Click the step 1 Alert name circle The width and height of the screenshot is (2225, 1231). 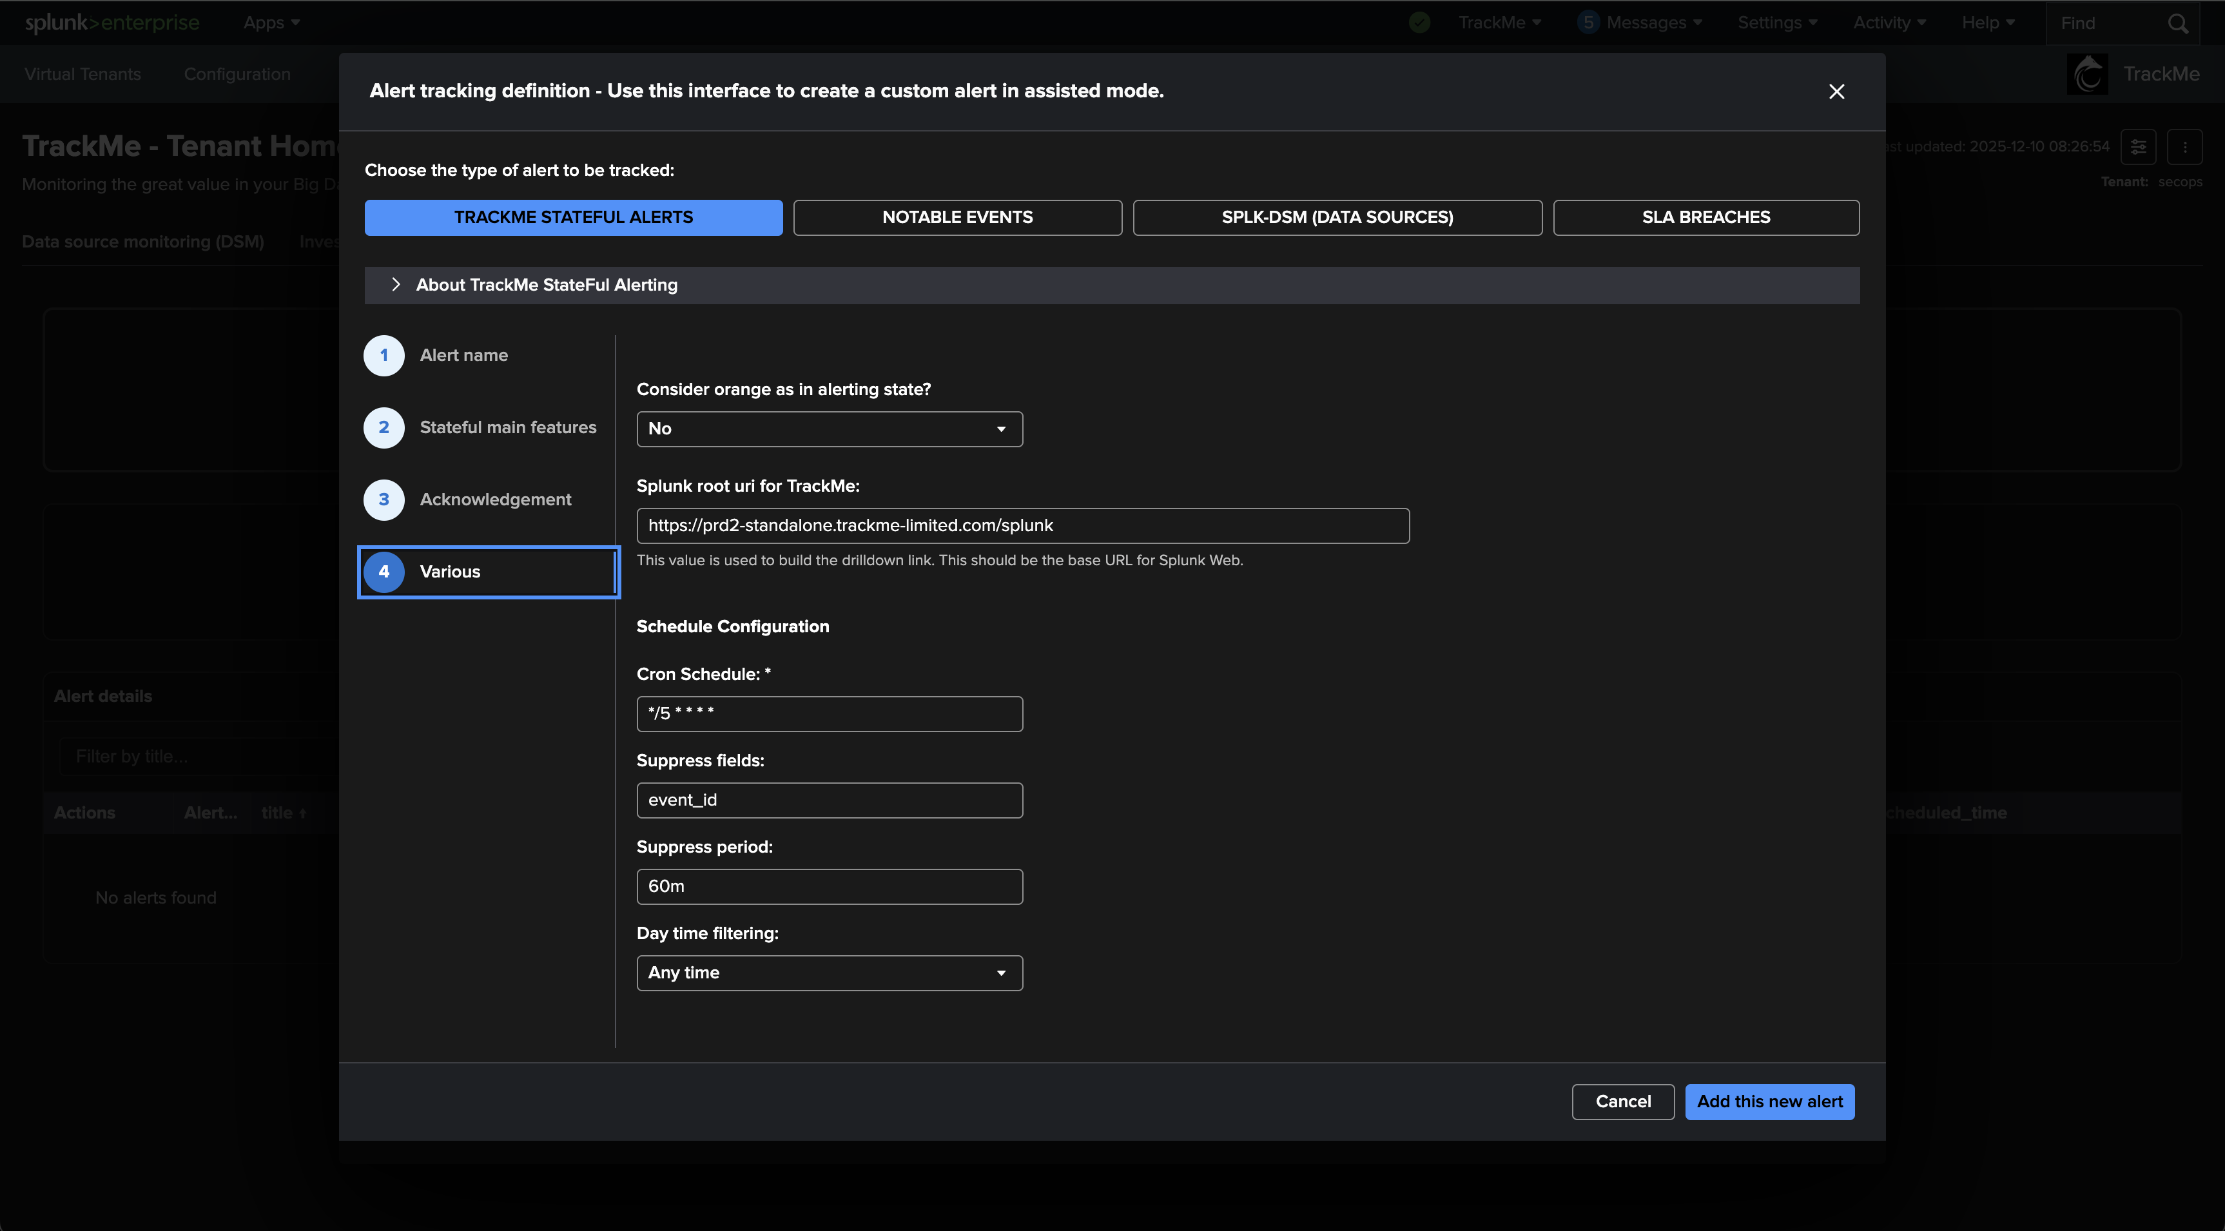click(384, 355)
